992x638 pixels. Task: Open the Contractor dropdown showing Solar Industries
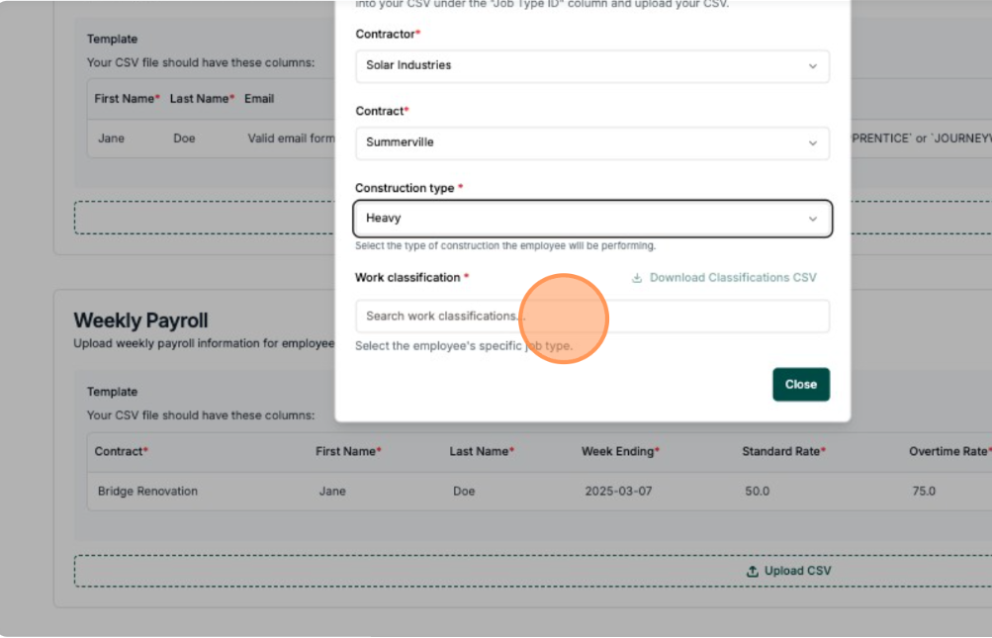tap(591, 66)
